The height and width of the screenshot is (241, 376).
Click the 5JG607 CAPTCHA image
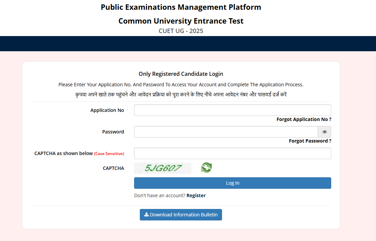point(163,168)
